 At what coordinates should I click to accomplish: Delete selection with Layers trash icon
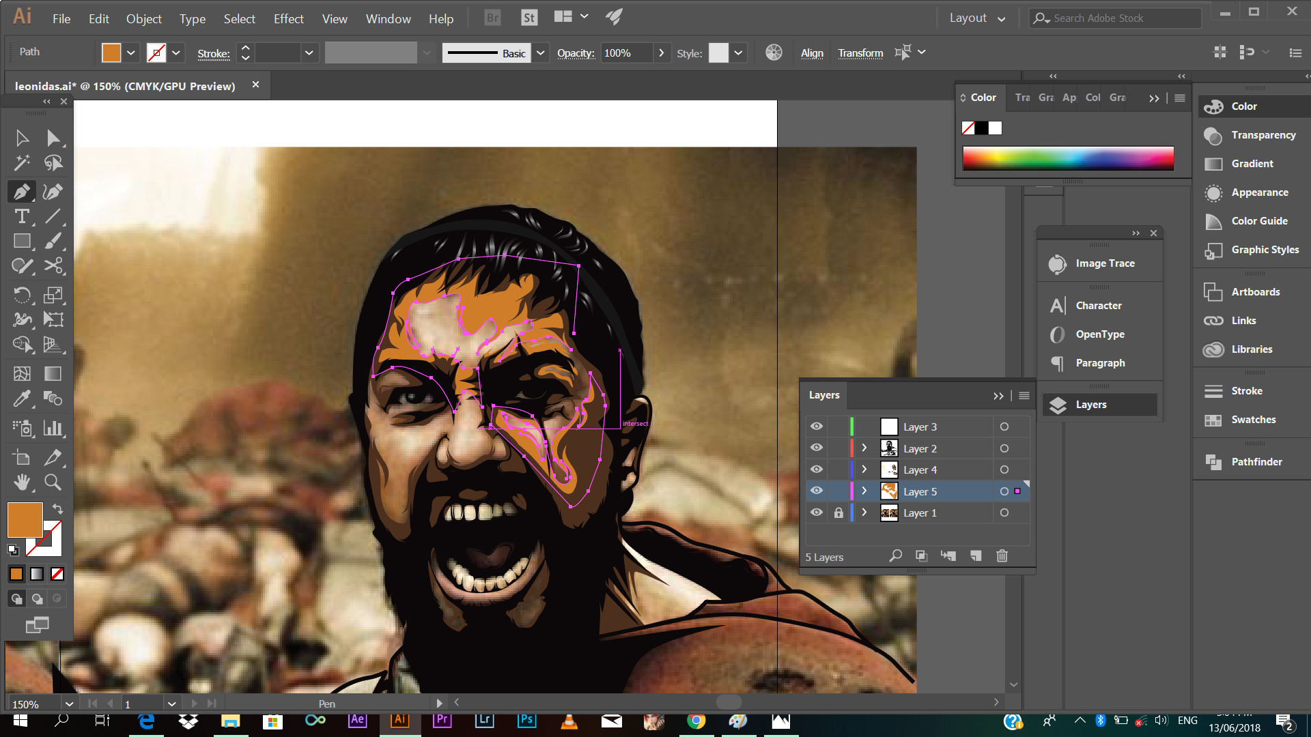(x=1002, y=556)
